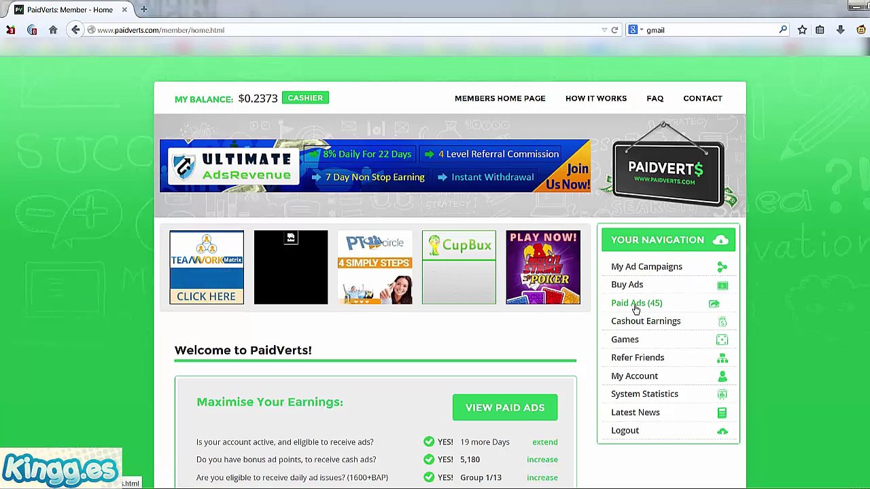Click the Refer Friends hierarchy icon
Screen dimensions: 870x489
pyautogui.click(x=722, y=358)
